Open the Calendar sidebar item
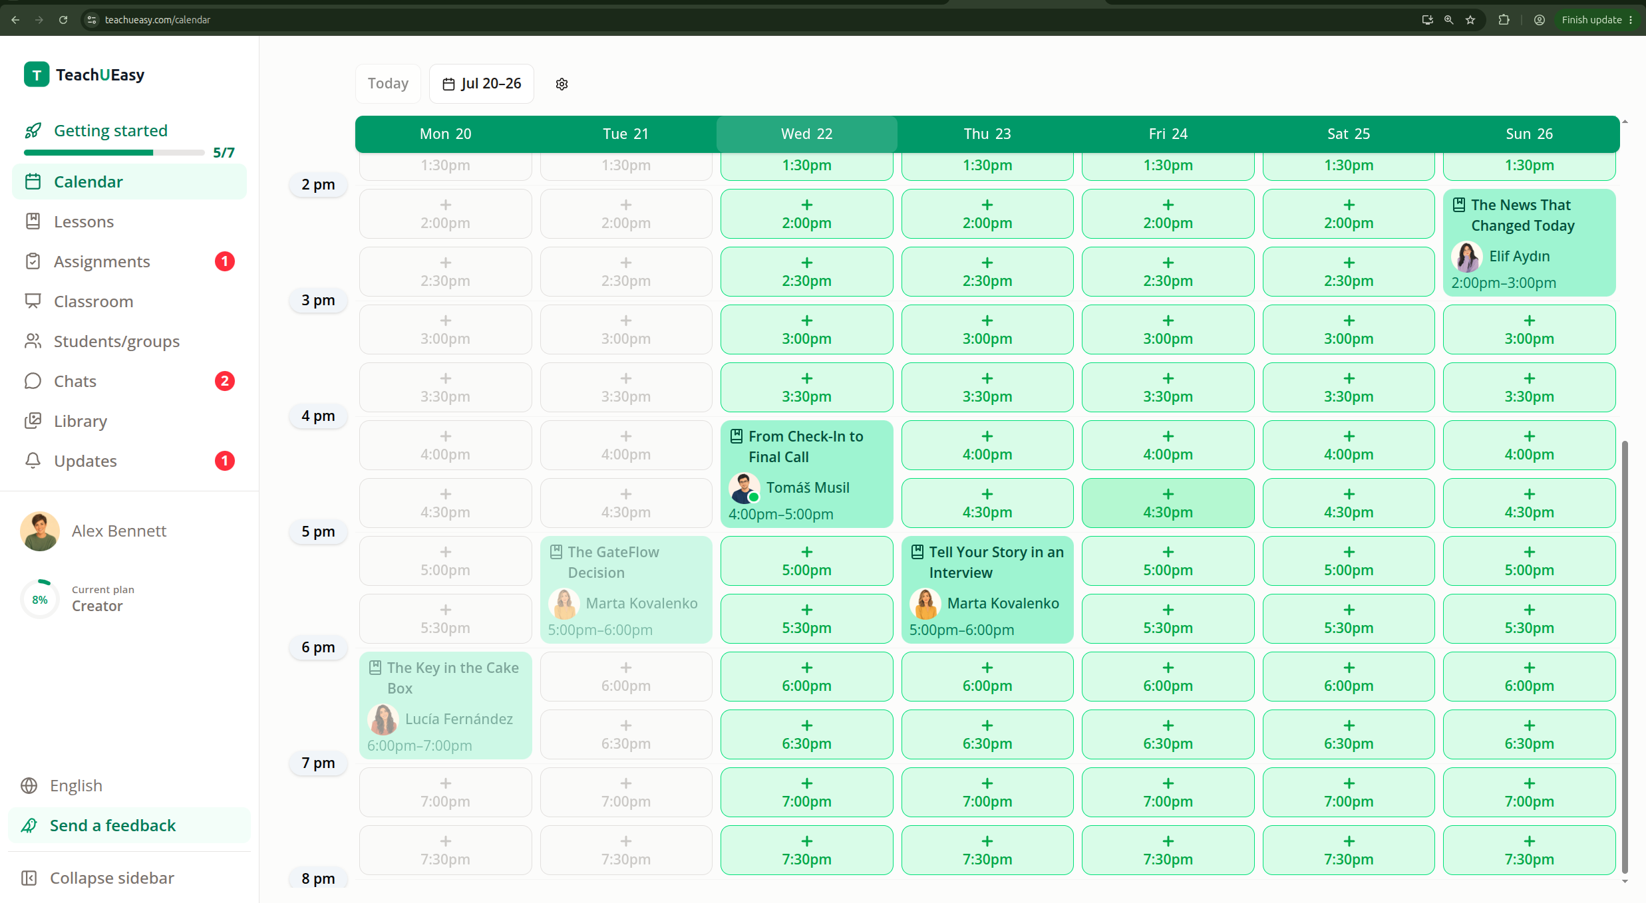This screenshot has width=1646, height=903. coord(129,182)
